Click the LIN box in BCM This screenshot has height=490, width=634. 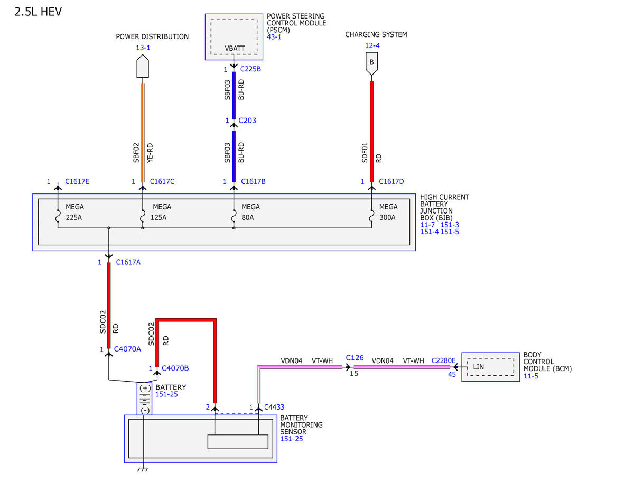pos(490,367)
